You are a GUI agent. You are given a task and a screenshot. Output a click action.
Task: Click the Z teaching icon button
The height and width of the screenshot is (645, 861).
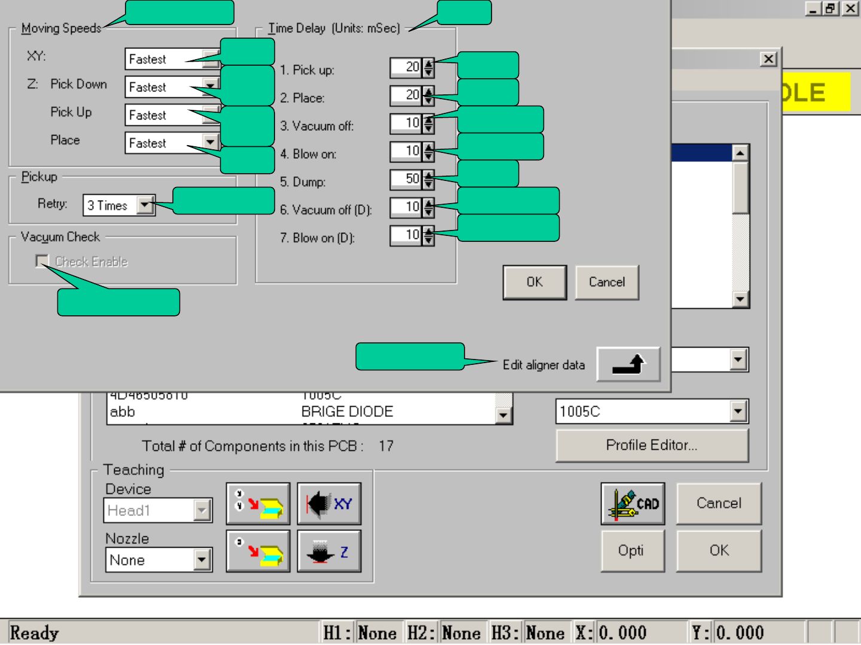pos(329,551)
